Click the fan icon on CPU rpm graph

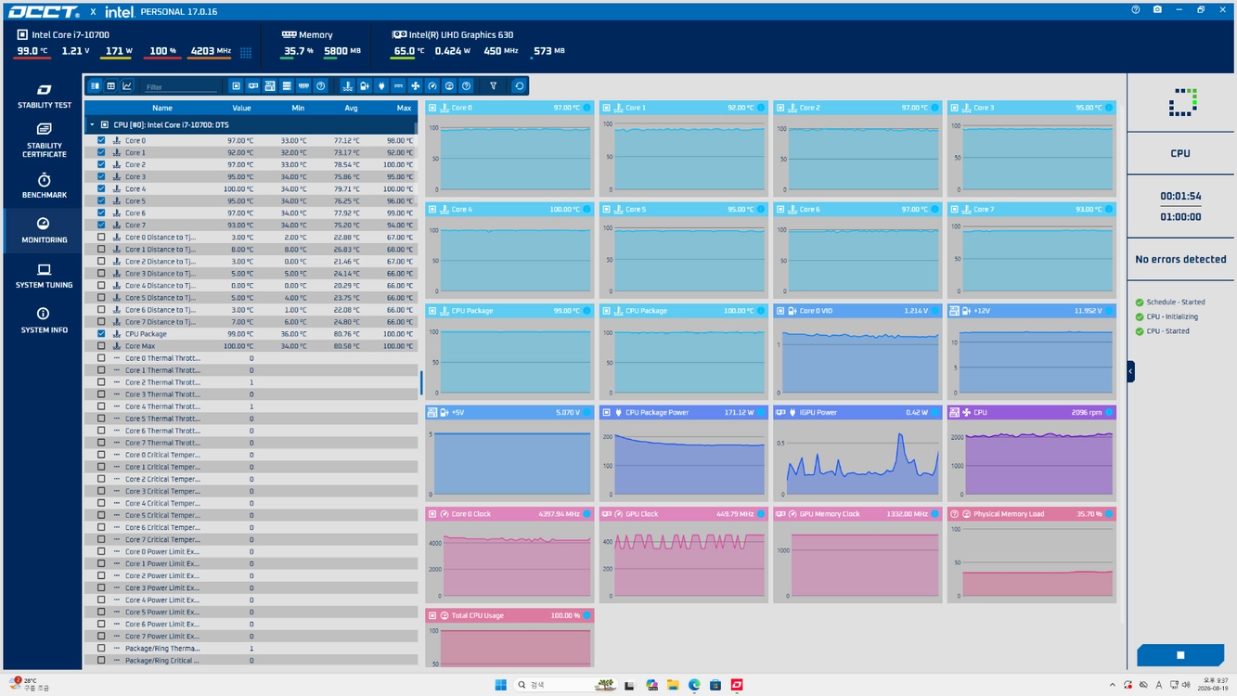point(966,412)
